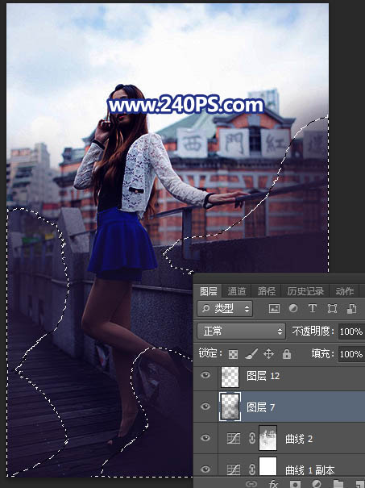The image size is (365, 488).
Task: Toggle mask link icon on 曲线 1 副本
Action: click(x=252, y=469)
